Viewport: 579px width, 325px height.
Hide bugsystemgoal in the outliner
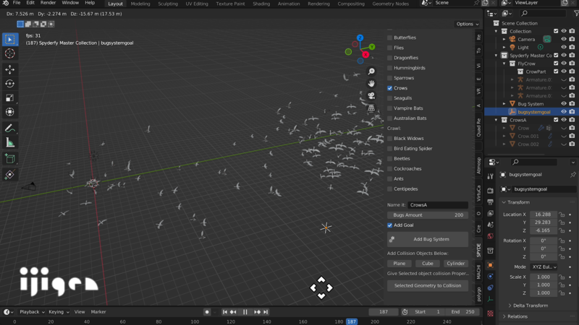tap(564, 112)
